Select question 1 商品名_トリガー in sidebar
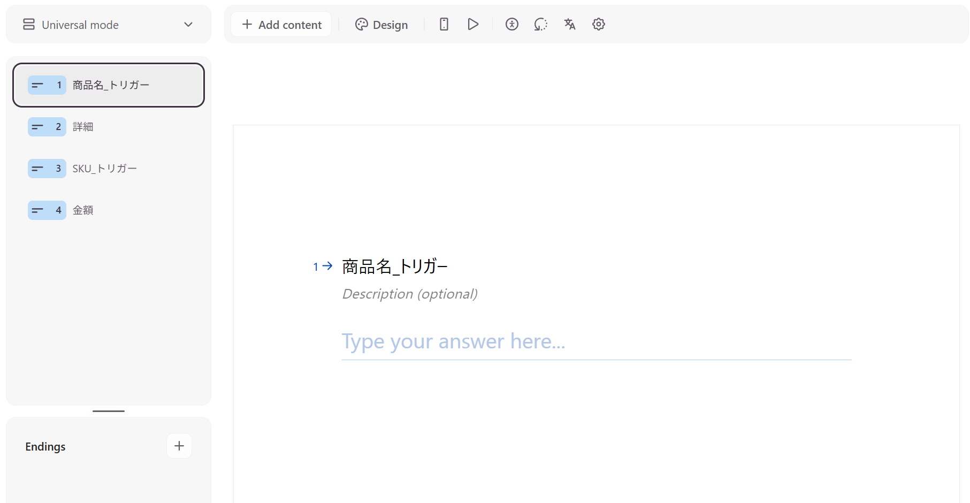970x503 pixels. [111, 85]
